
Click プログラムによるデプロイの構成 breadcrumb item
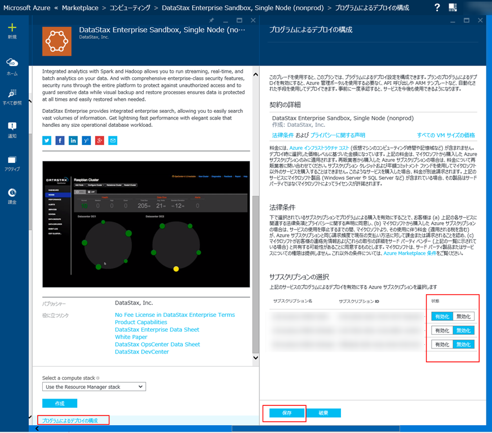372,8
